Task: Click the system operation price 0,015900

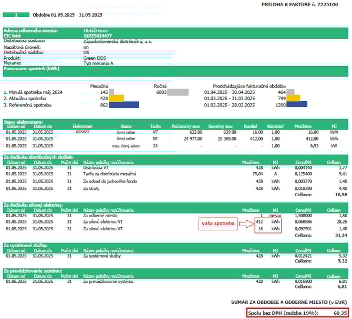Action: pyautogui.click(x=303, y=281)
